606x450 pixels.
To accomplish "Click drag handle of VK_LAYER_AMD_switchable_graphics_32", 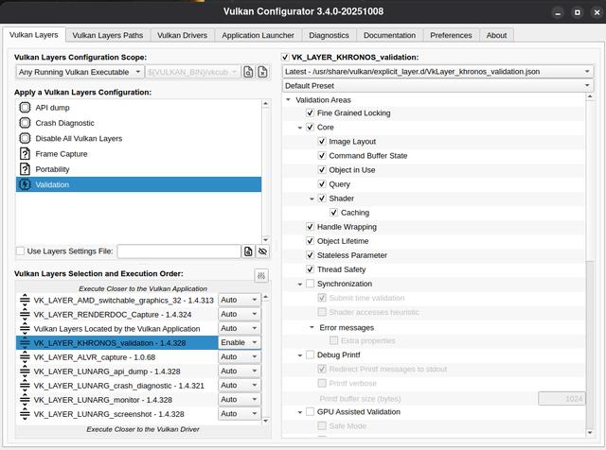I will pyautogui.click(x=25, y=300).
